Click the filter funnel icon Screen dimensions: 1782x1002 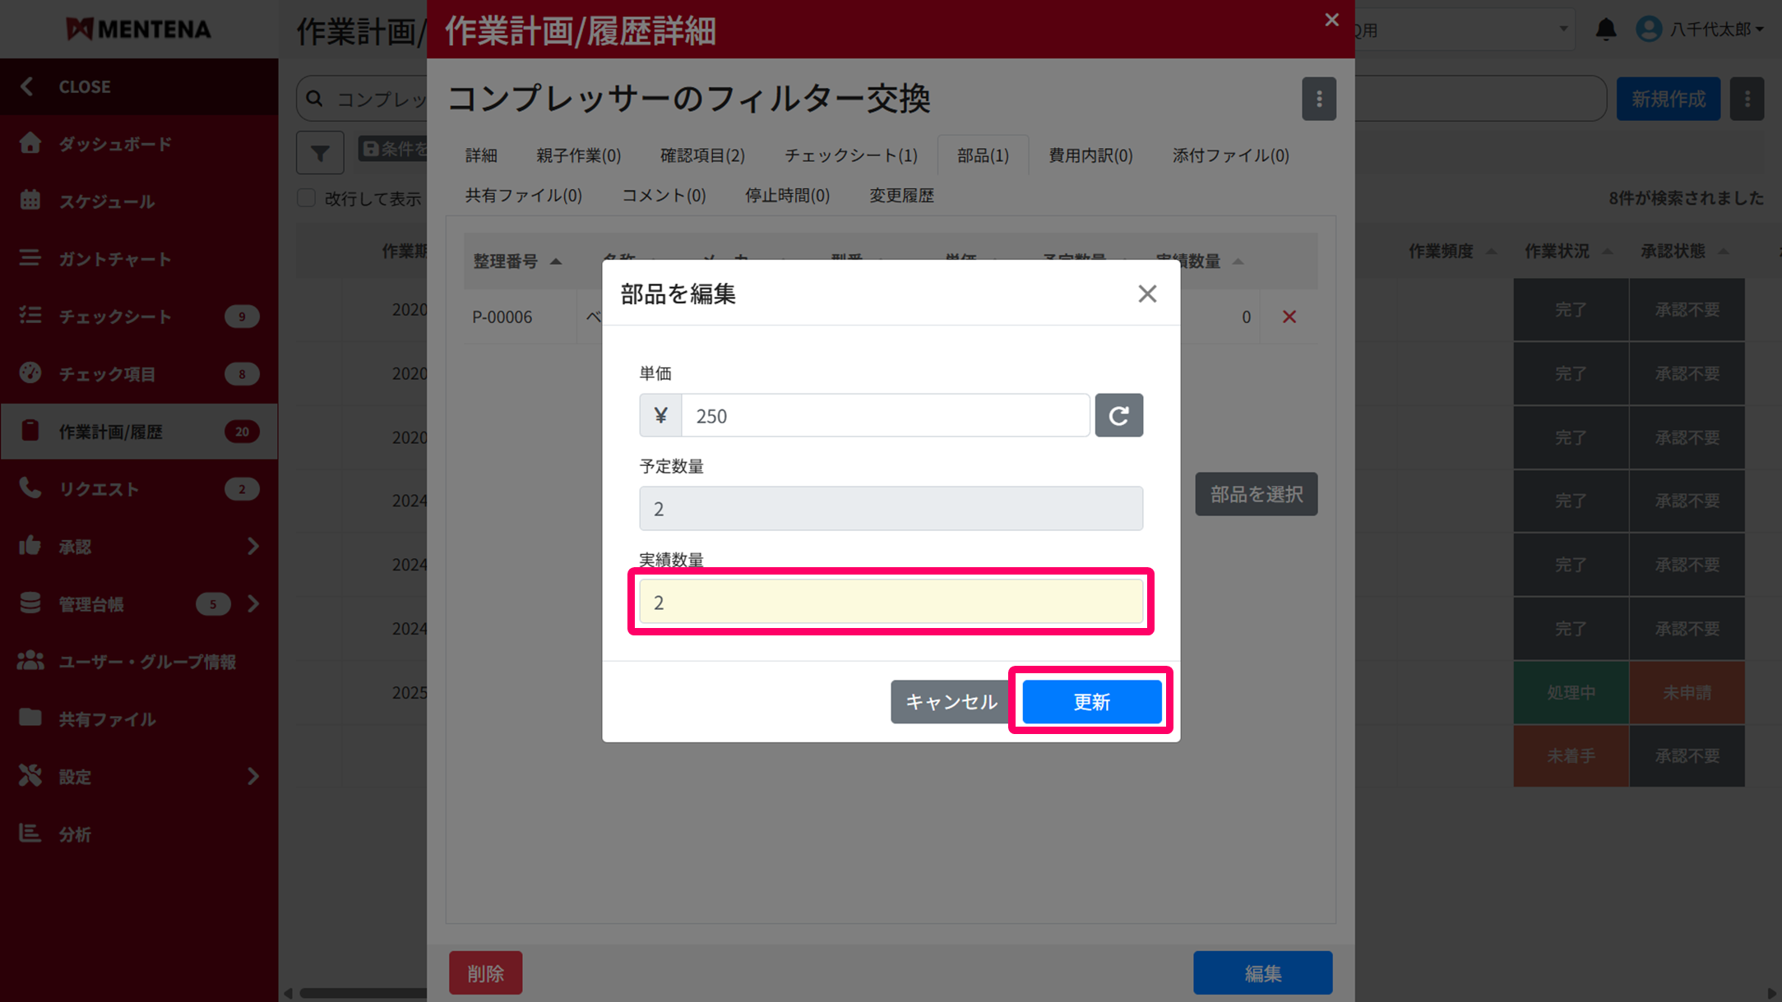click(x=320, y=153)
